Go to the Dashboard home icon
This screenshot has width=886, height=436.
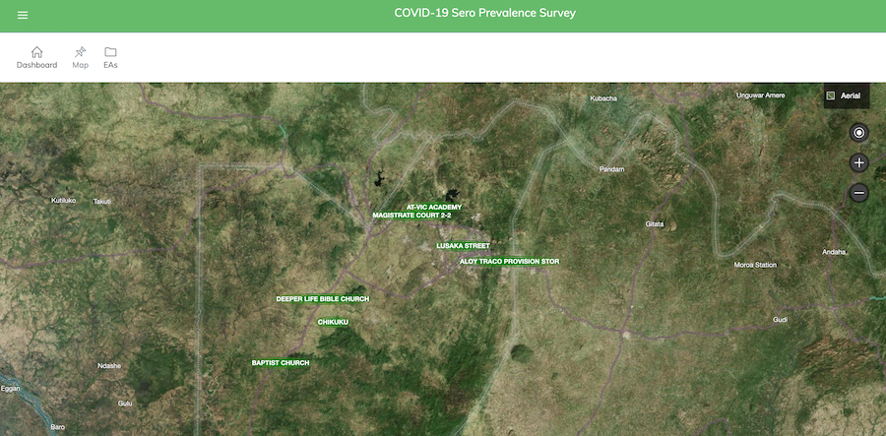(36, 52)
